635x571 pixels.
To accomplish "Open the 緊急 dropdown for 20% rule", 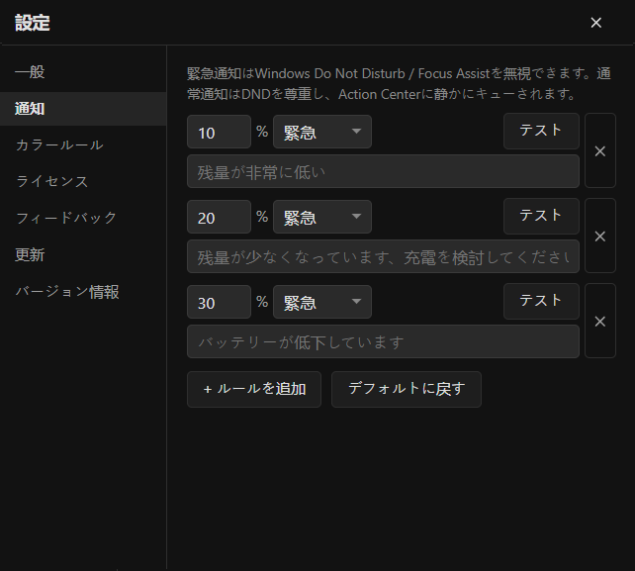I will [322, 217].
